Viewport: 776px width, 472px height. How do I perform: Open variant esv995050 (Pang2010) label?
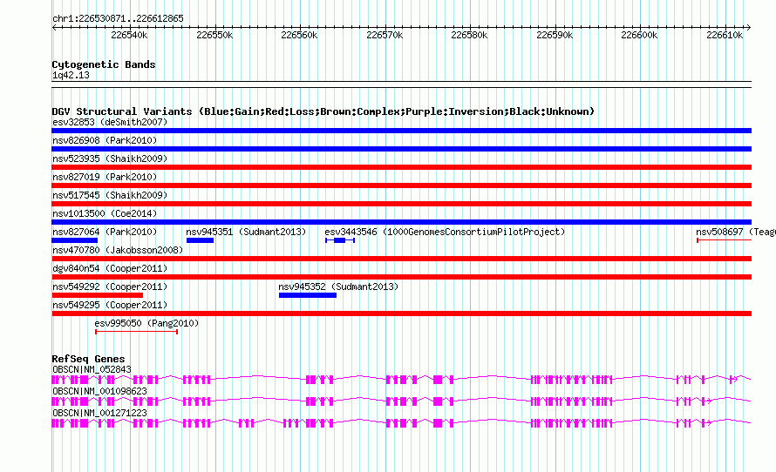pos(146,323)
